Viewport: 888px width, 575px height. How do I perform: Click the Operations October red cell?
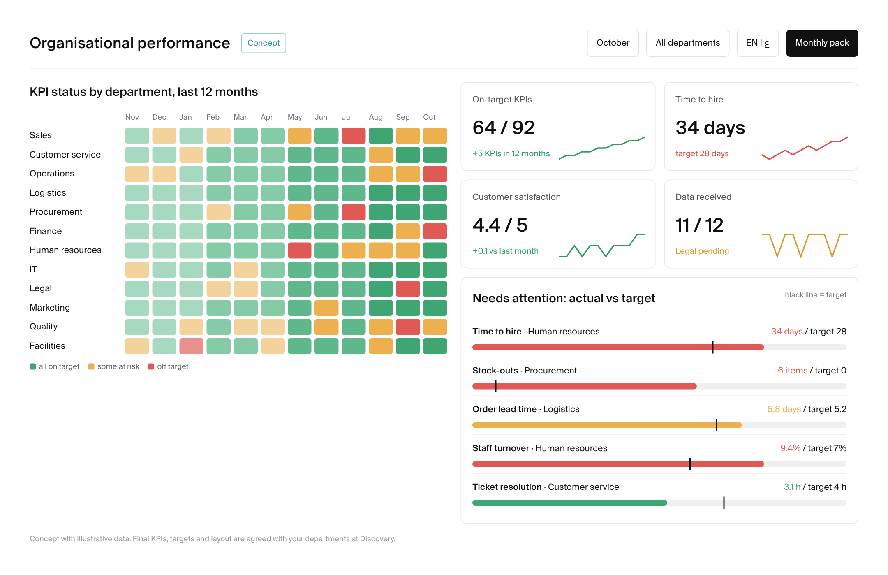click(x=435, y=174)
